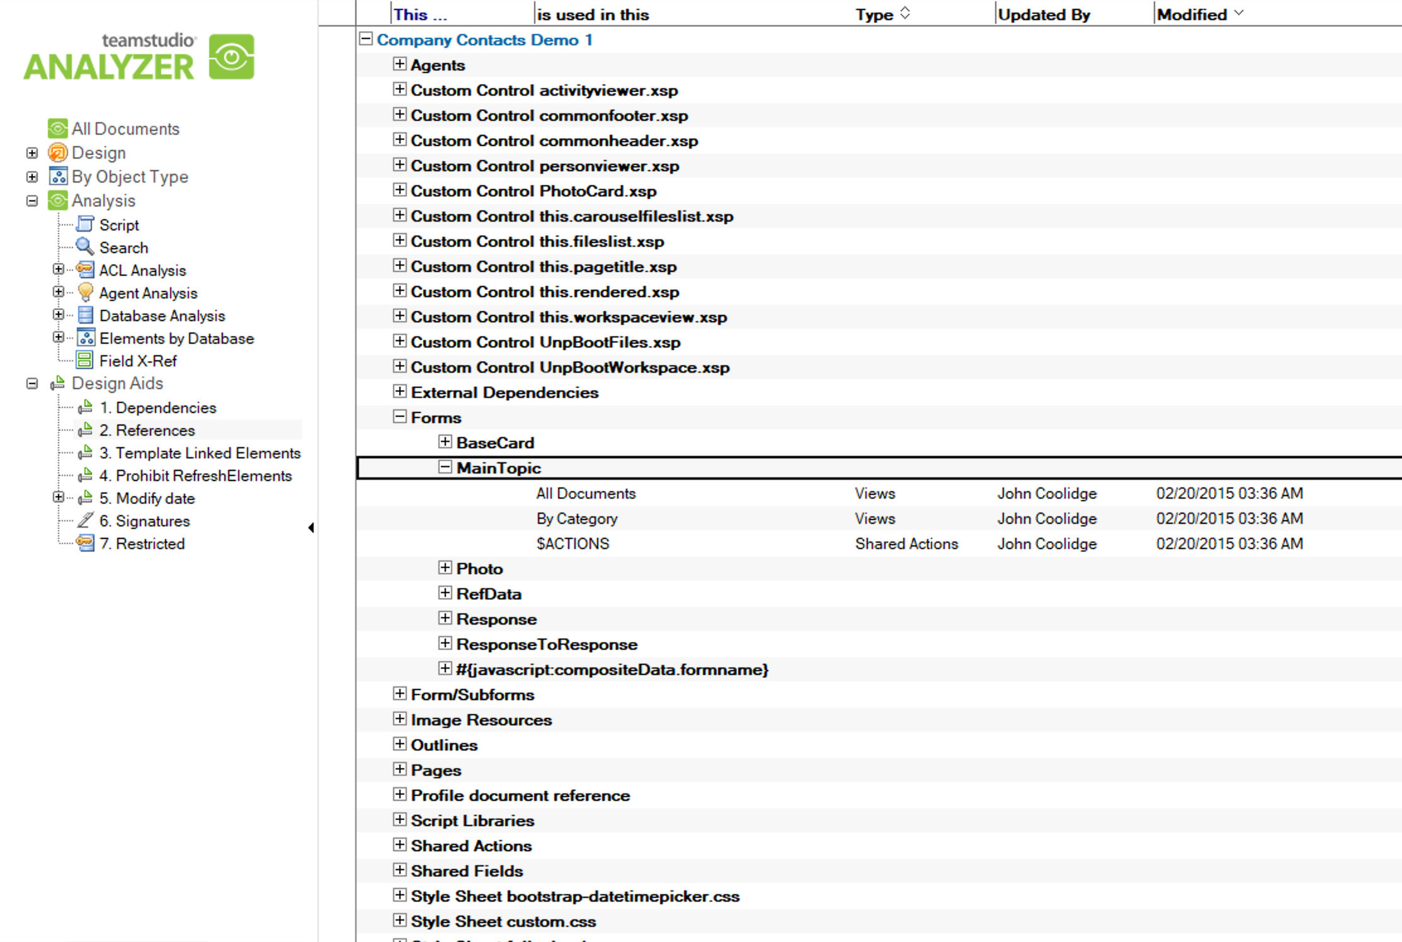
Task: Click the Teamstudio Analyzer eye logo
Action: click(231, 57)
